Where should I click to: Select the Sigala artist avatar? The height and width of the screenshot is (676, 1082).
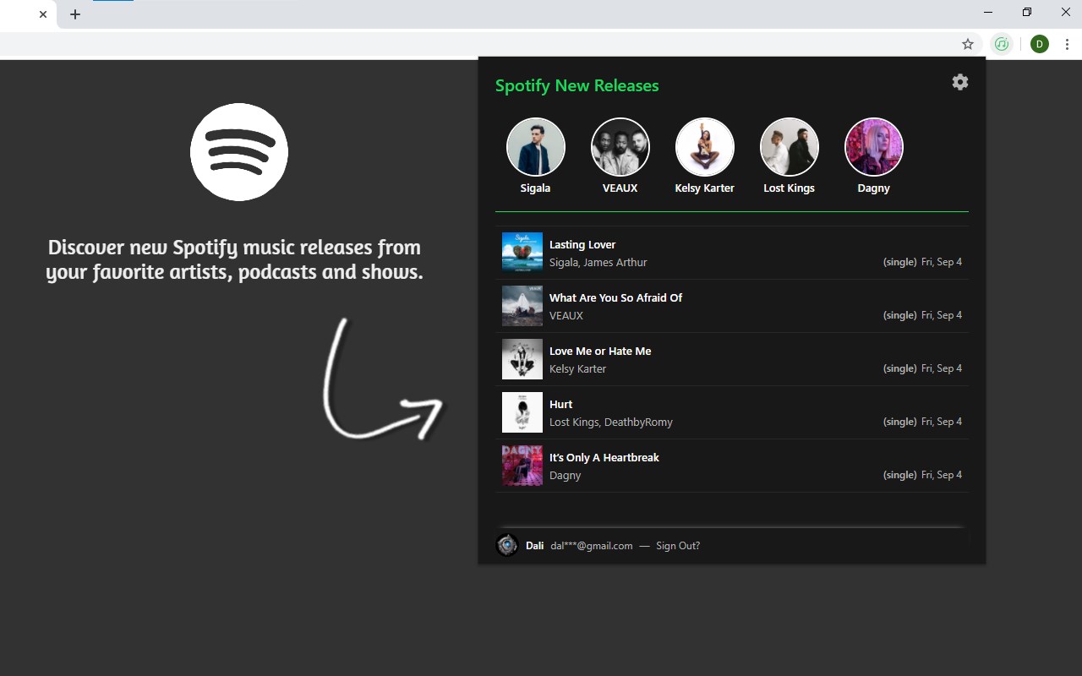point(535,147)
